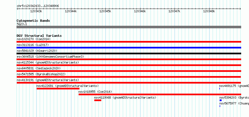Open nsv4122681 gnomAD variant label
The height and width of the screenshot is (117, 249).
[67, 86]
